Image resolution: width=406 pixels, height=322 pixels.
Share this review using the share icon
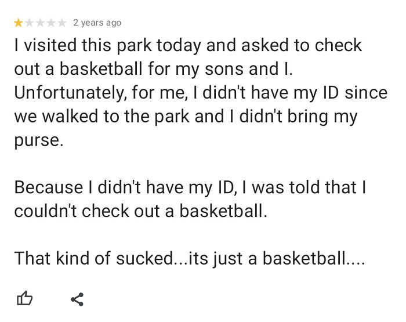pyautogui.click(x=77, y=299)
